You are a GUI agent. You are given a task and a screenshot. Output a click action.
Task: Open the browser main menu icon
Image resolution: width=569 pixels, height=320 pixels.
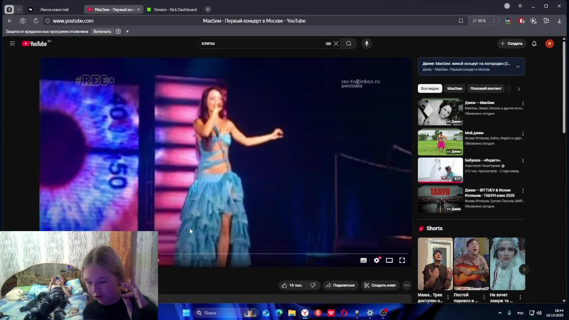(x=520, y=6)
